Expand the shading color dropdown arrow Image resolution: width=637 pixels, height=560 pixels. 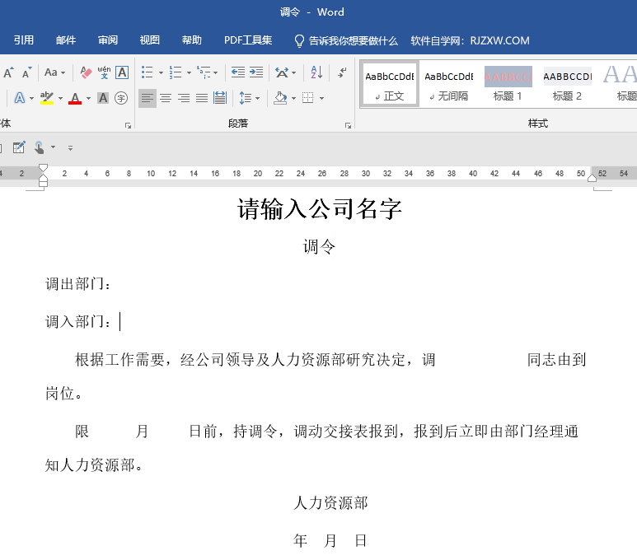(x=293, y=98)
